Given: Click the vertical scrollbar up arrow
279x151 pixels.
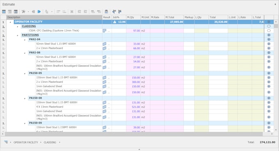Looking at the screenshot, I should tap(276, 22).
